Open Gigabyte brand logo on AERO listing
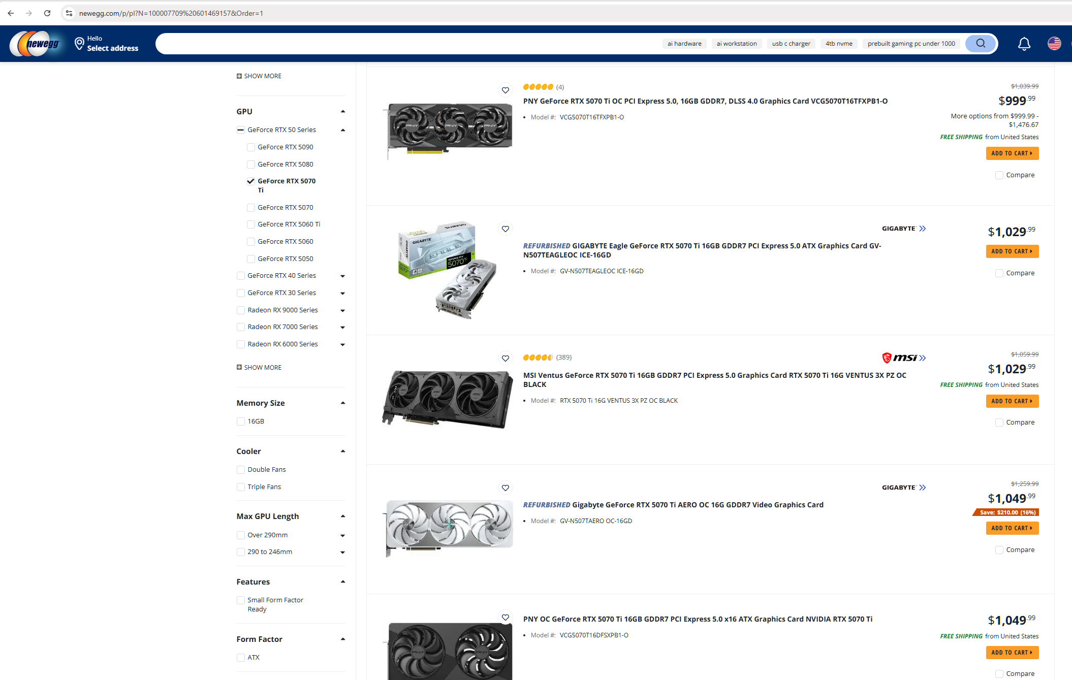The image size is (1072, 680). point(904,488)
